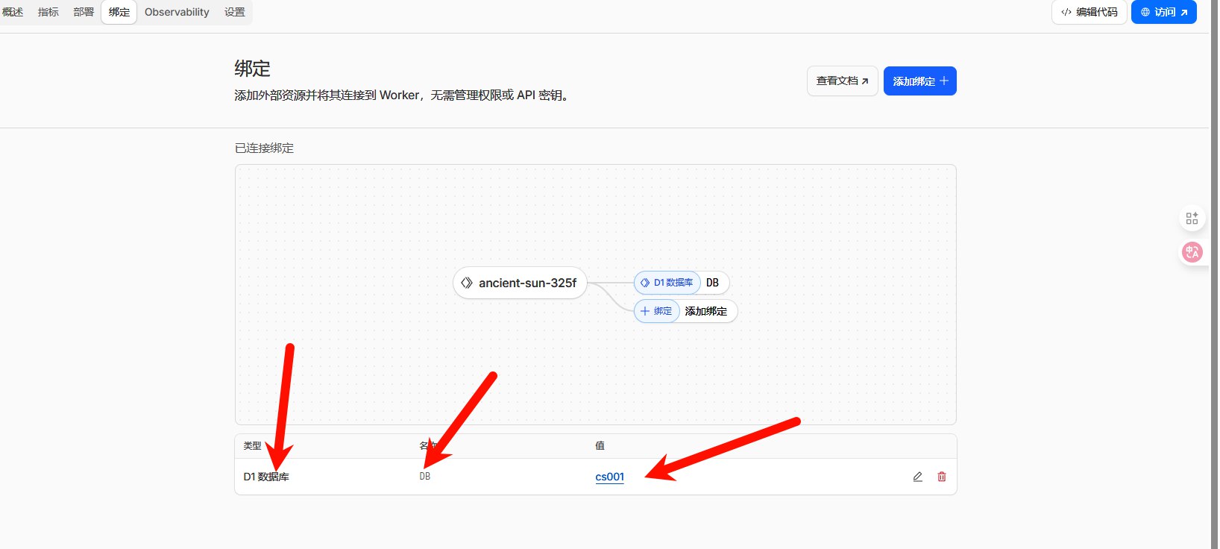Click the pencil edit icon for DB binding

coord(917,477)
